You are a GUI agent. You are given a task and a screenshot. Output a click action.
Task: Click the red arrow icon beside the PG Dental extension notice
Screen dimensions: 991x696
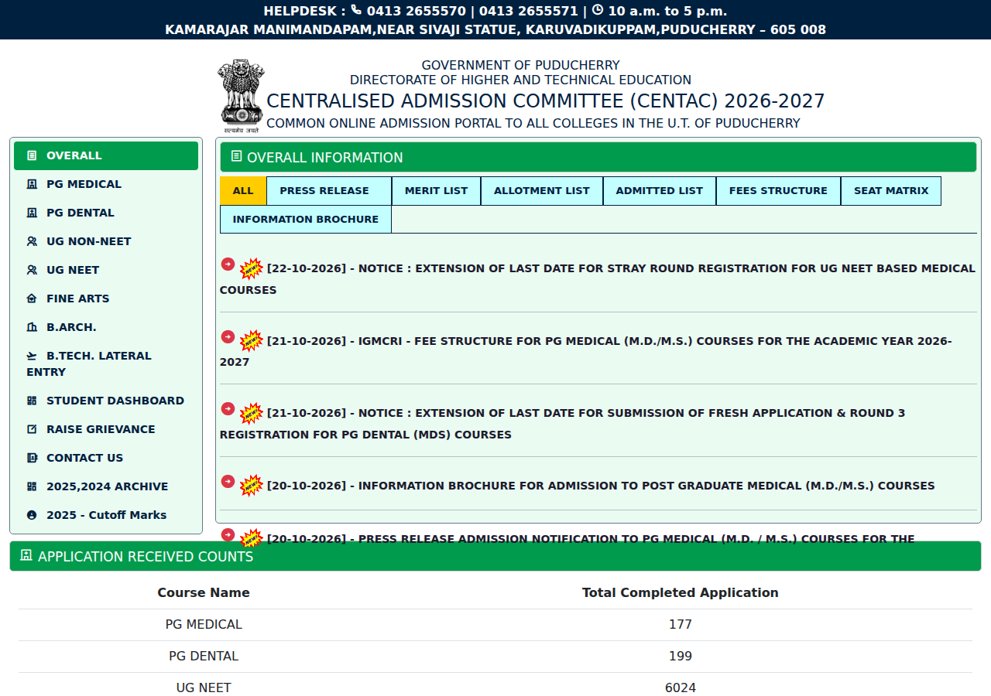pos(228,408)
